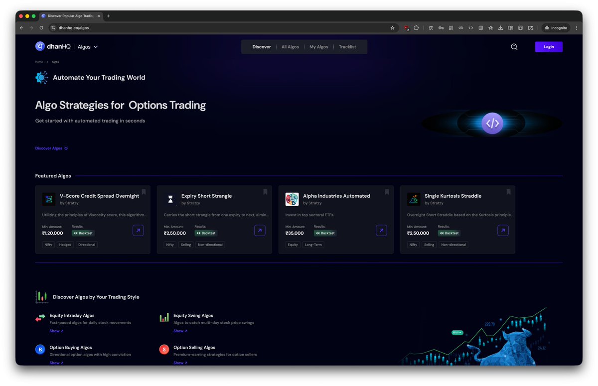Screen dimensions: 598x386
Task: Click site info icon in address bar
Action: [53, 28]
